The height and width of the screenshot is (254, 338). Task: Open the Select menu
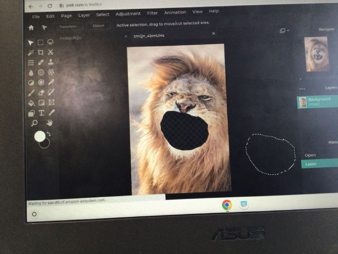coord(103,15)
